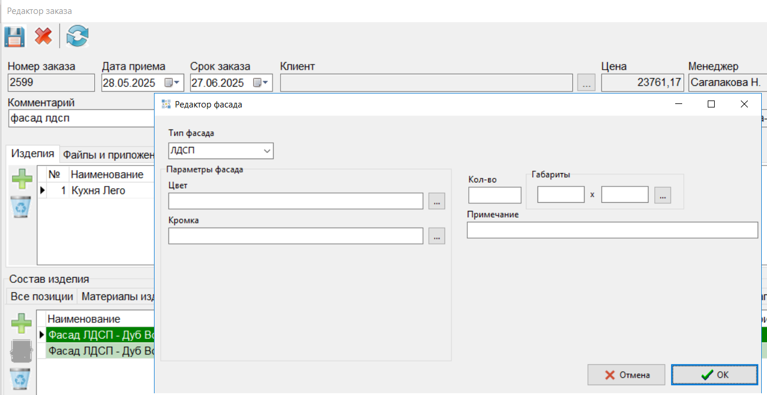Open the Срок заказа calendar dropdown
This screenshot has width=767, height=395.
pyautogui.click(x=261, y=83)
